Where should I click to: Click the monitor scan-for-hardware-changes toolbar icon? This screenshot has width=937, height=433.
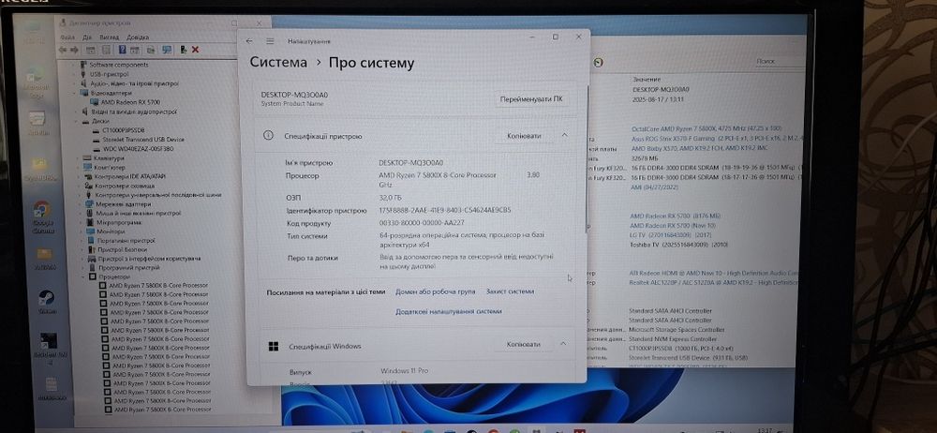[x=167, y=50]
